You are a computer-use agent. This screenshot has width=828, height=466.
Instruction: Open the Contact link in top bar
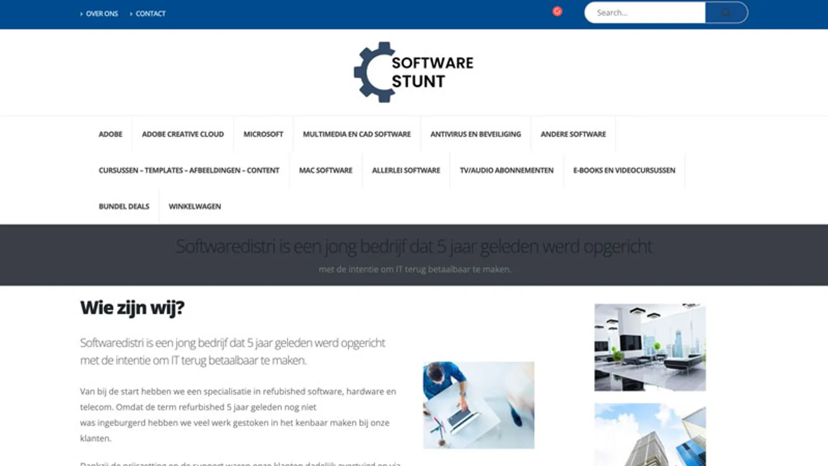click(x=150, y=13)
